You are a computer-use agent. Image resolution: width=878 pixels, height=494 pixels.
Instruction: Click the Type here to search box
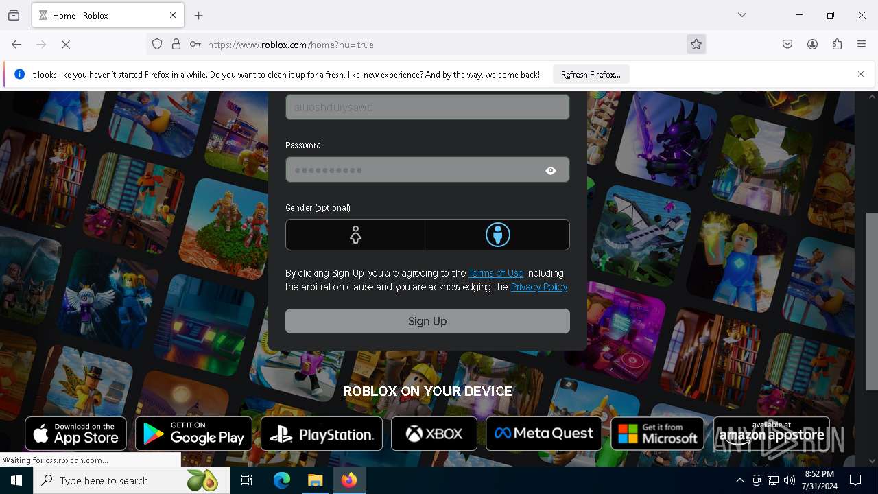point(132,480)
